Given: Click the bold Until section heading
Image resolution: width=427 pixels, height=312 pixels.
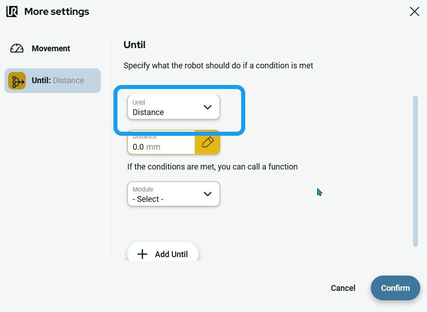Looking at the screenshot, I should [x=135, y=45].
